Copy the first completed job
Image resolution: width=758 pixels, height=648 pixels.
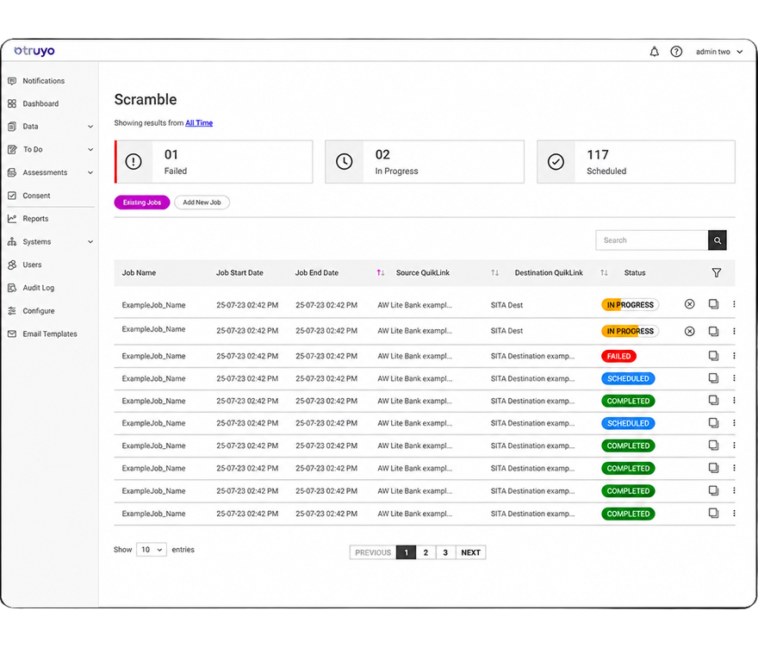713,401
